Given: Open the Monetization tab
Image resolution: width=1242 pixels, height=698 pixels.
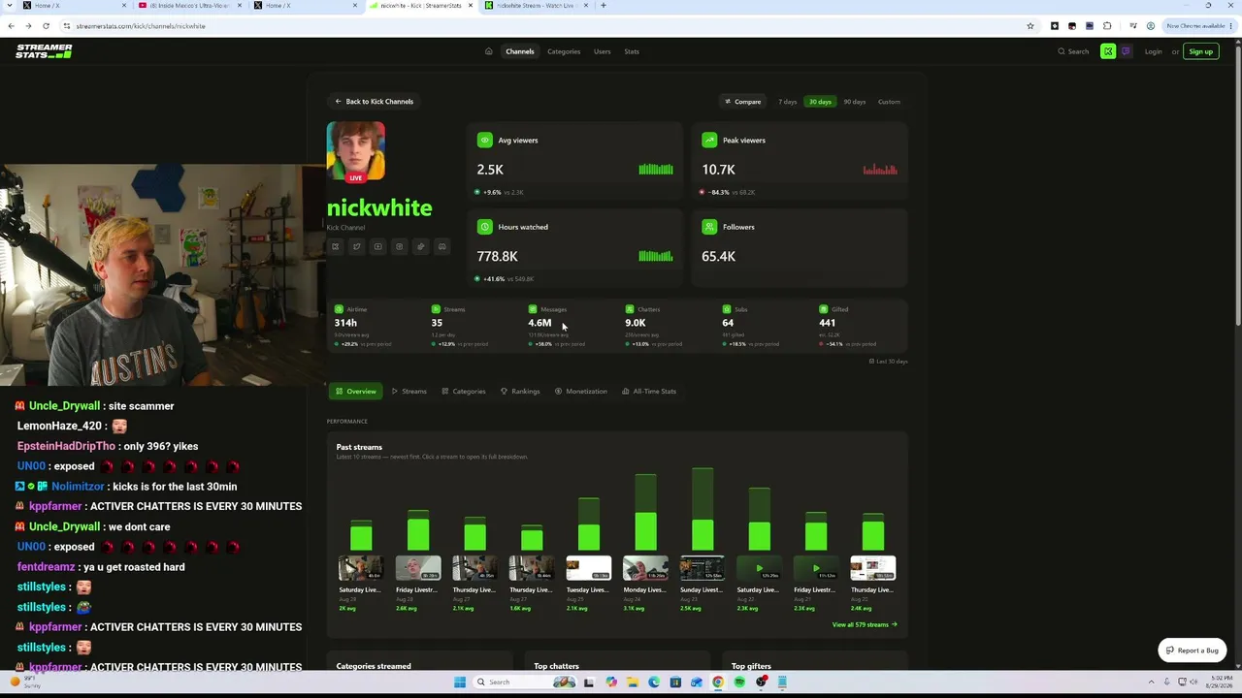Looking at the screenshot, I should [581, 392].
